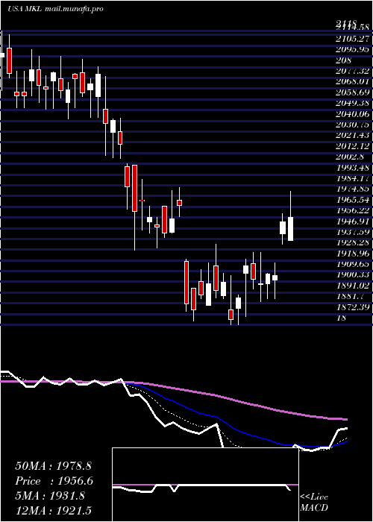Click the 2058.69 price level label
The height and width of the screenshot is (522, 373).
tap(353, 92)
